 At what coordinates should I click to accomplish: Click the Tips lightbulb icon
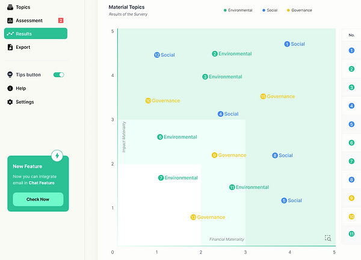[10, 75]
